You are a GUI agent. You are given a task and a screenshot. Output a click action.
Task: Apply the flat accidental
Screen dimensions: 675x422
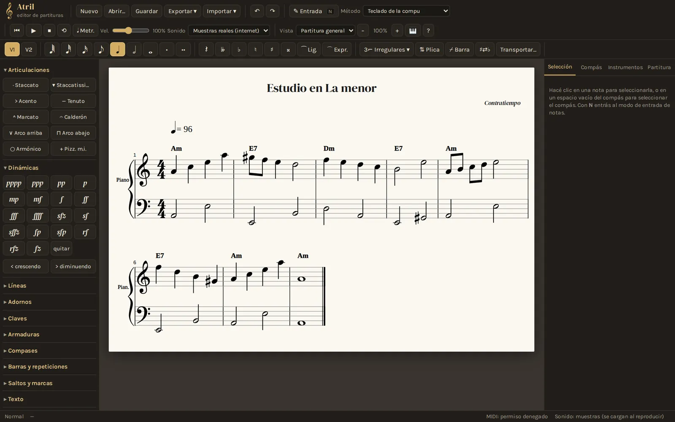(239, 49)
